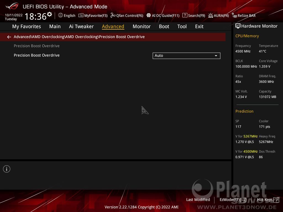Click the Search question mark icon
283x212 pixels.
coord(185,15)
